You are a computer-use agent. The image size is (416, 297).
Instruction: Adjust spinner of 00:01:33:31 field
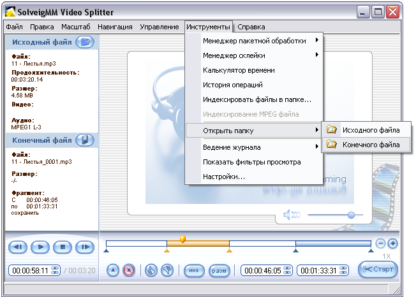(x=343, y=270)
